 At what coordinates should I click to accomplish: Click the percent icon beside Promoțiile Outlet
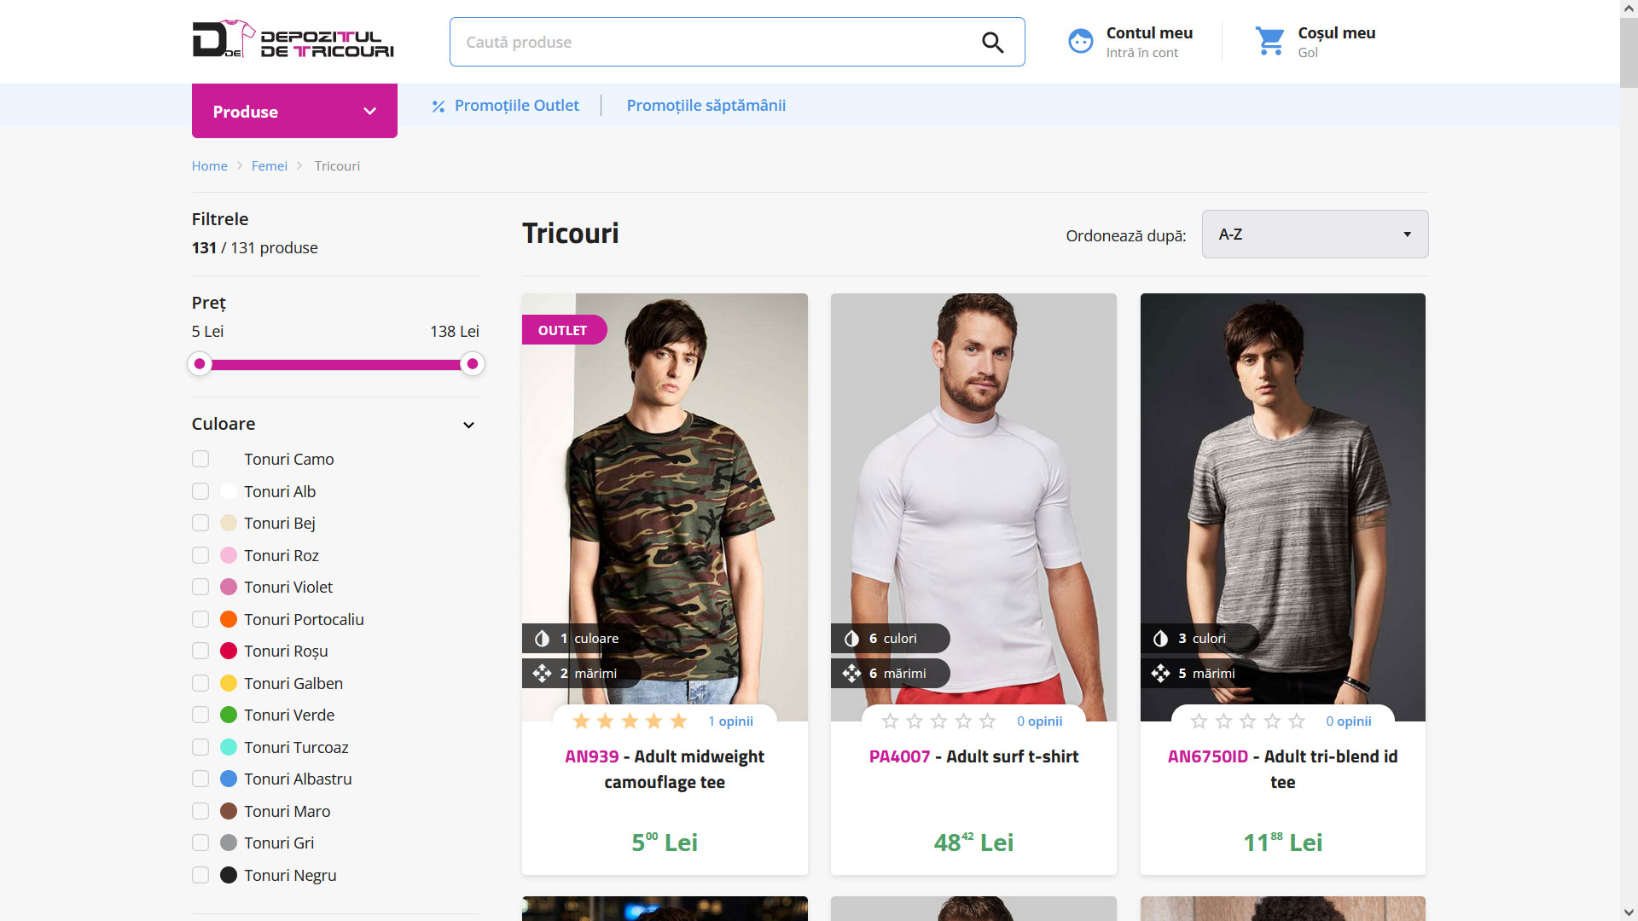[x=439, y=107]
